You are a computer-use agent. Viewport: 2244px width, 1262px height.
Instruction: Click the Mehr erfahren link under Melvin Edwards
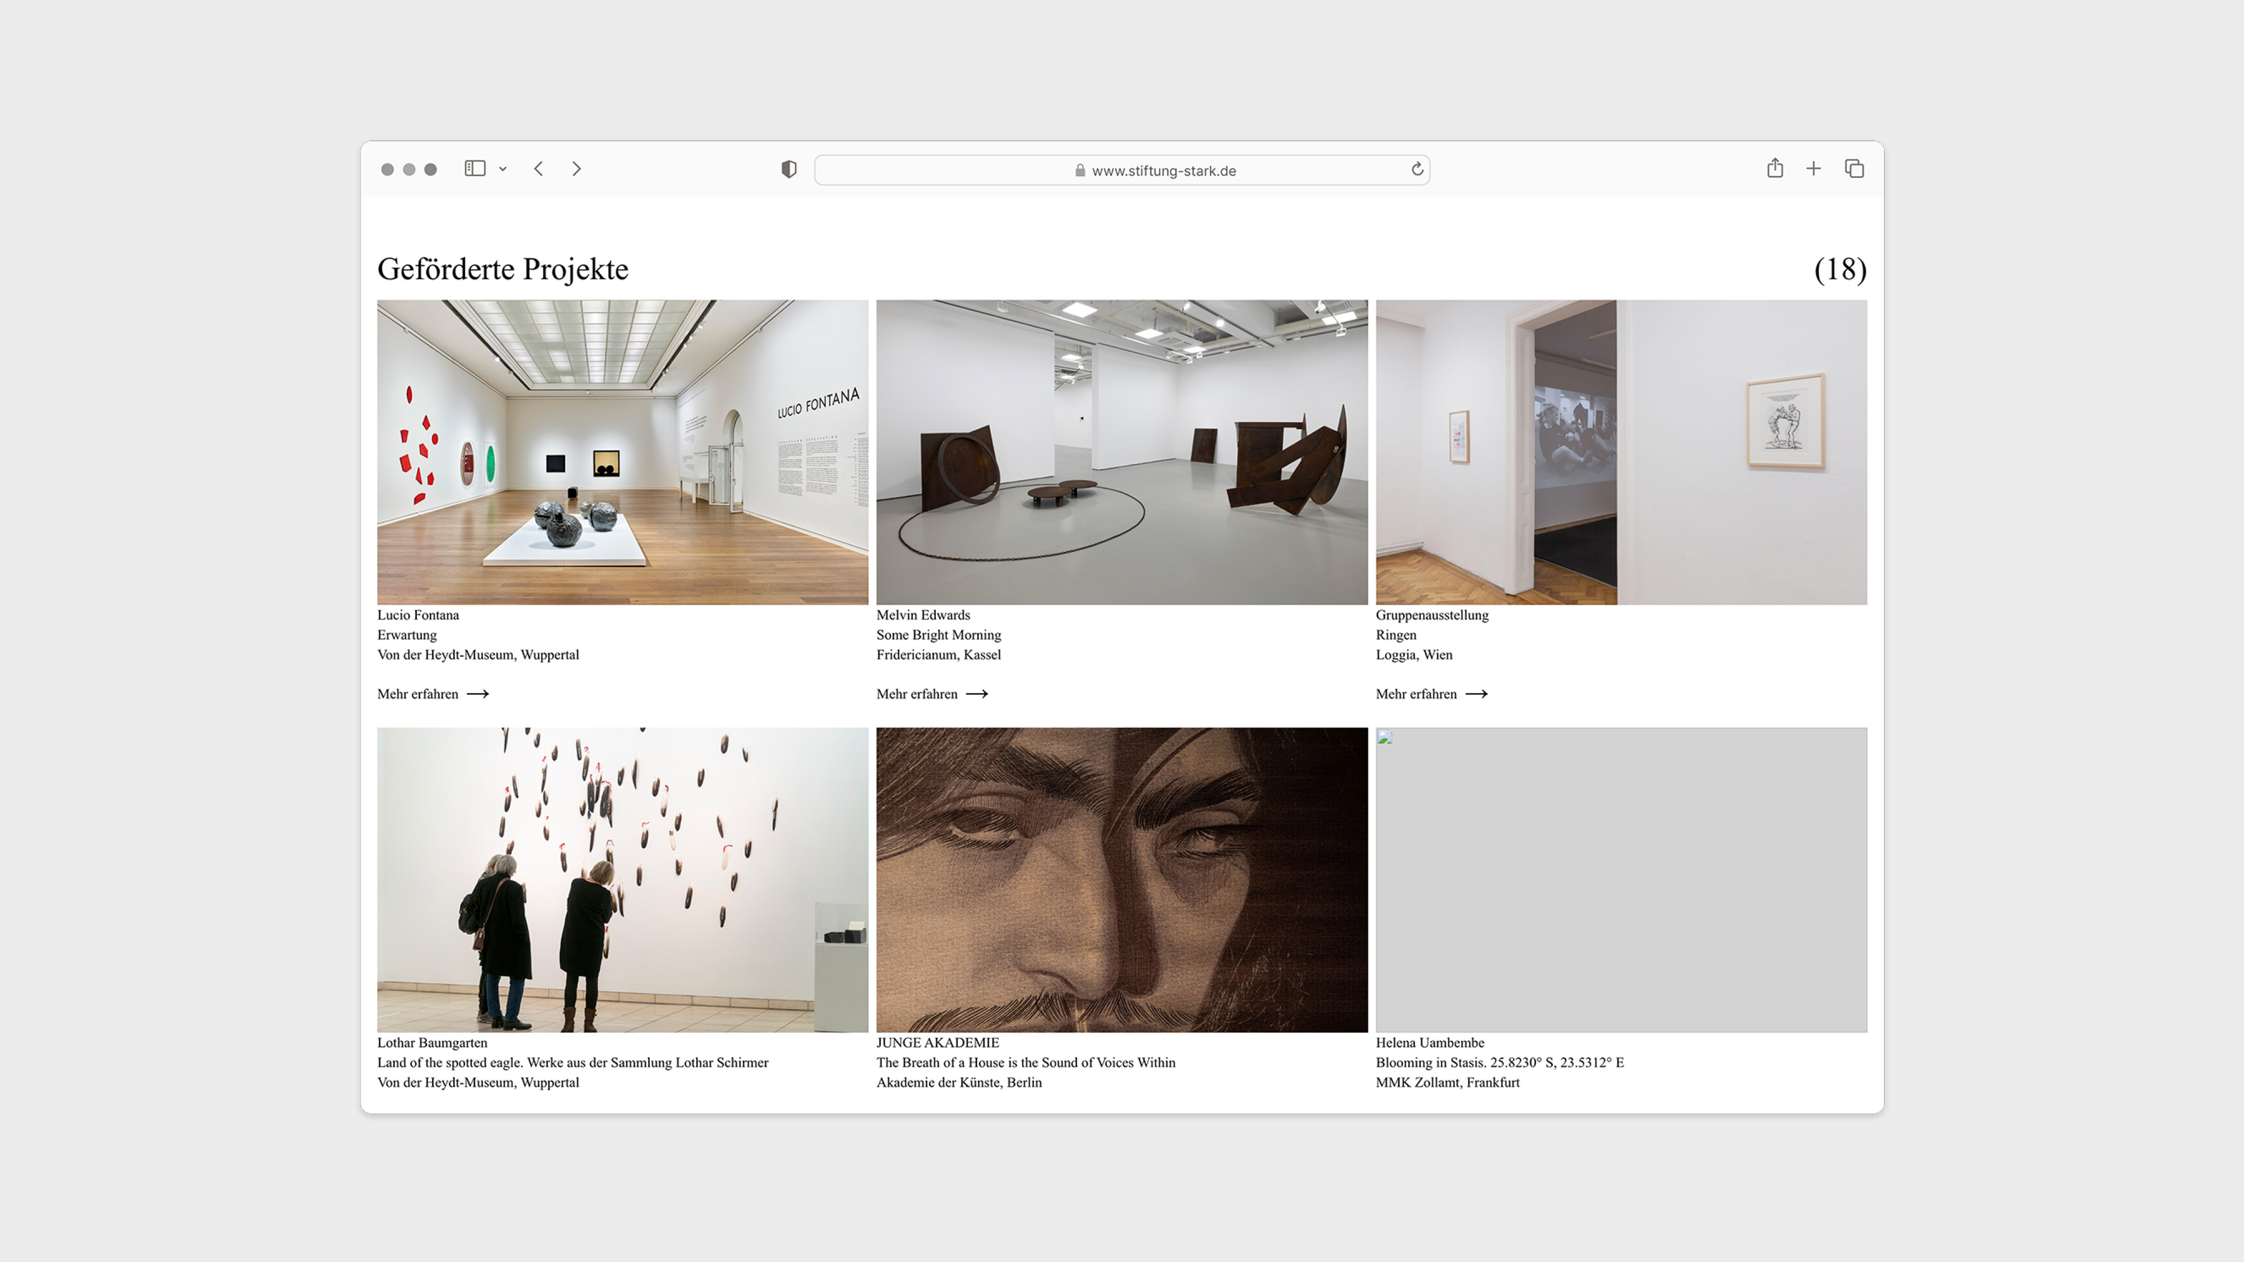[x=932, y=694]
